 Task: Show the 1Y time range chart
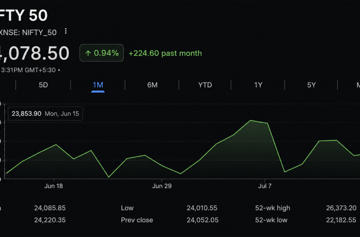click(x=258, y=85)
